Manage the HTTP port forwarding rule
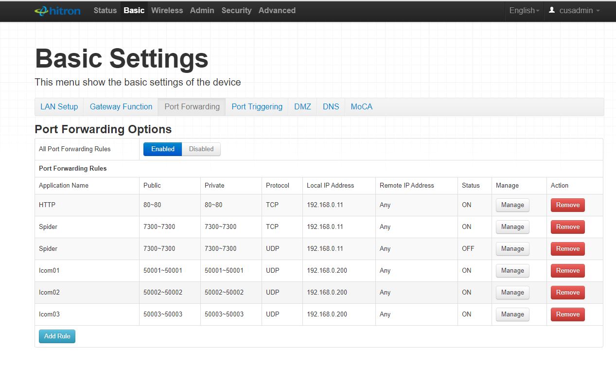 (x=512, y=205)
